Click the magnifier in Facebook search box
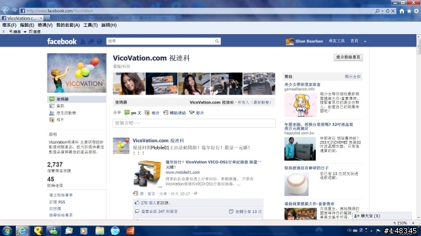The height and width of the screenshot is (236, 421). pyautogui.click(x=216, y=41)
